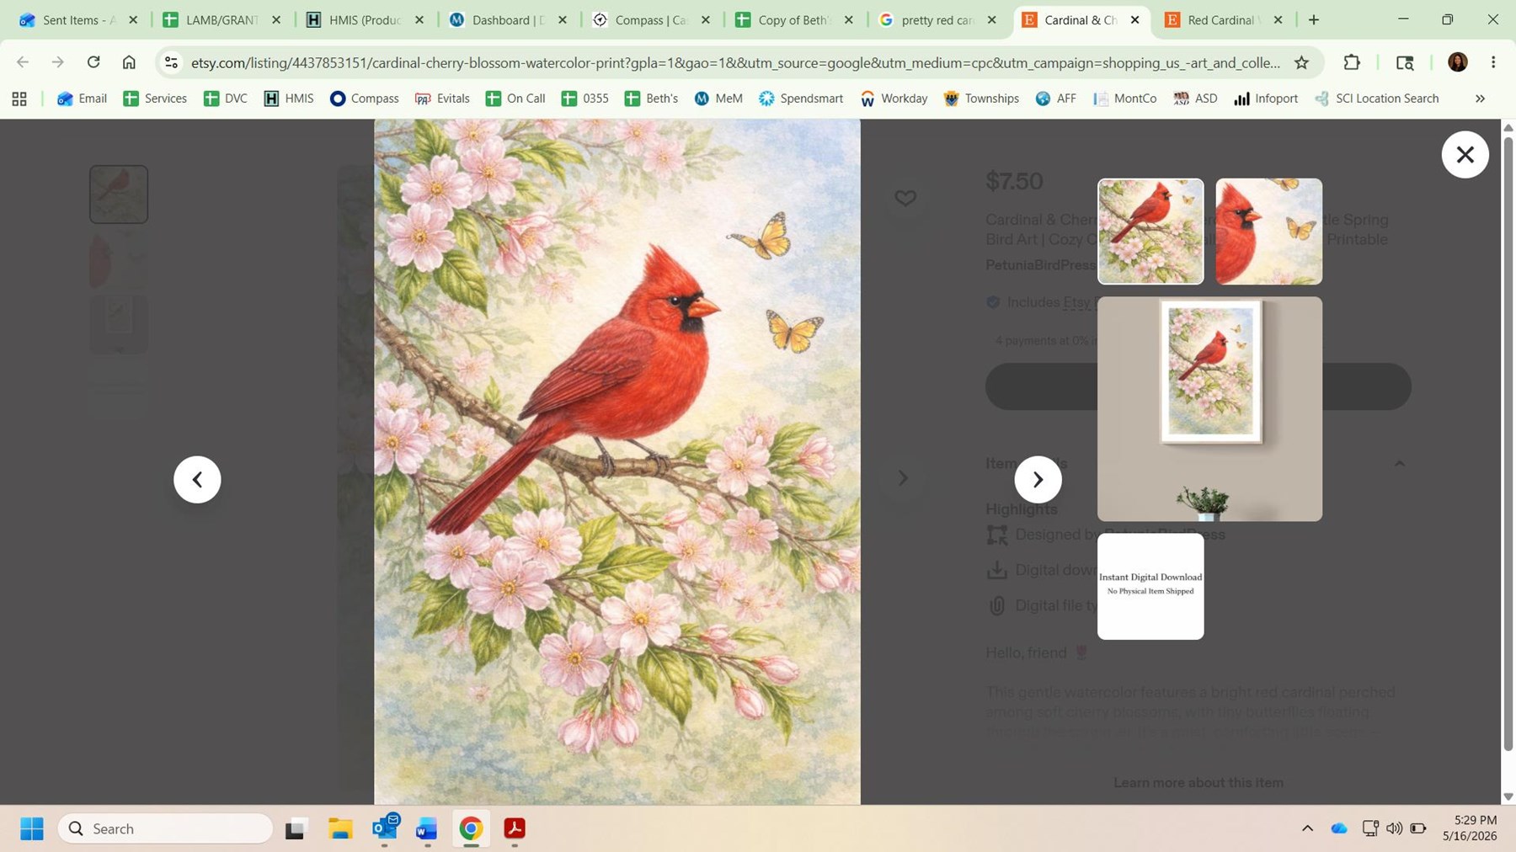The image size is (1516, 852).
Task: Open the SCI Location Search bookmark
Action: coord(1376,99)
